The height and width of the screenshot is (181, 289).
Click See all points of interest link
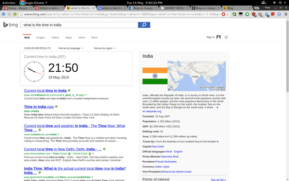click(x=218, y=180)
